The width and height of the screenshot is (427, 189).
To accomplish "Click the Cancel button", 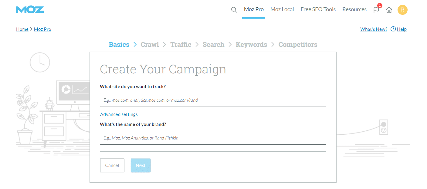I will 112,165.
